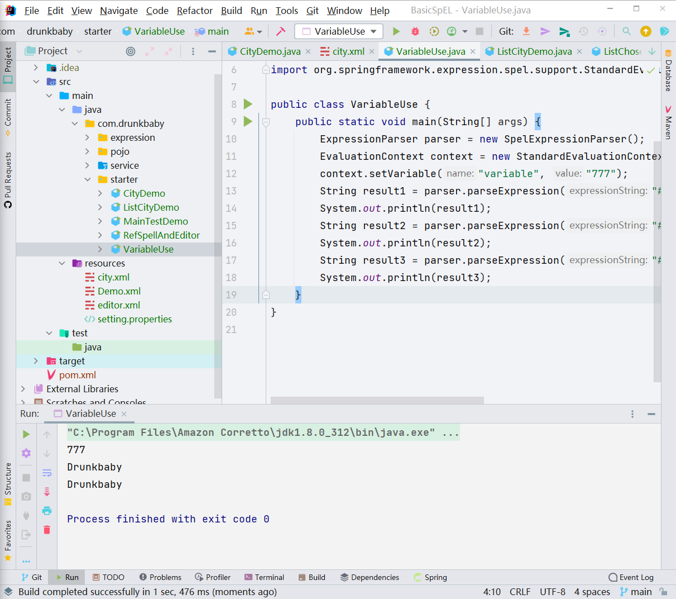Image resolution: width=676 pixels, height=599 pixels.
Task: Click the Build hammer icon
Action: tap(281, 31)
